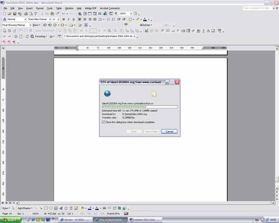This screenshot has height=223, width=279.
Task: Toggle 'Close this dialog box when download completes'
Action: pyautogui.click(x=103, y=122)
